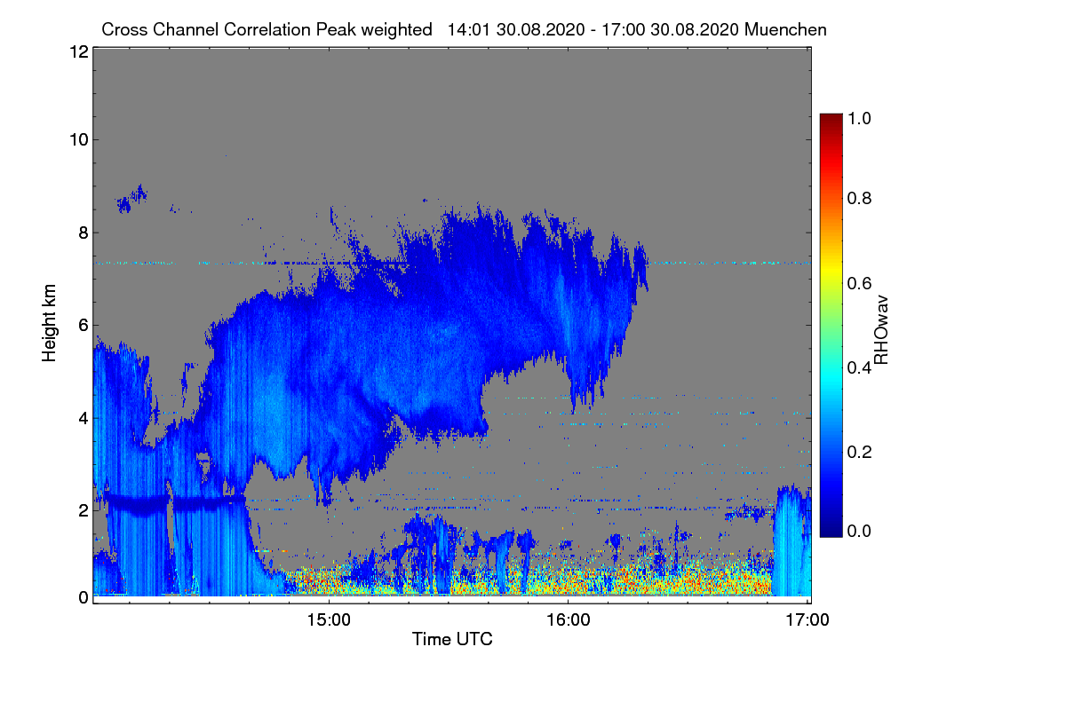Click the colorbar value 1.0
The height and width of the screenshot is (710, 1066).
pyautogui.click(x=861, y=117)
